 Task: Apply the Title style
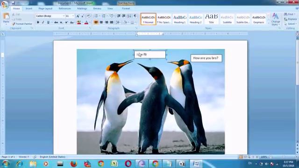211,19
